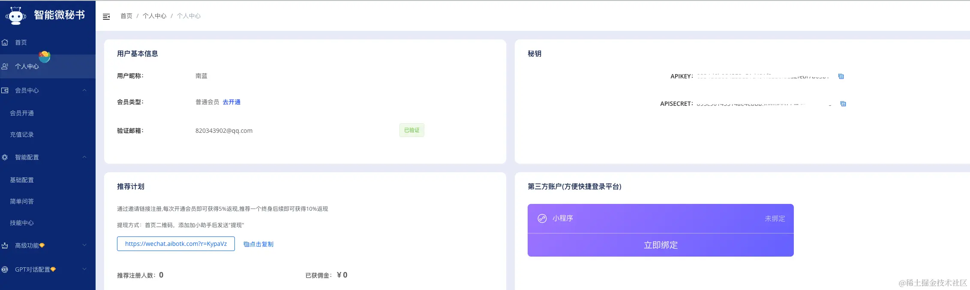
Task: Click the nickname value 南蓝
Action: pyautogui.click(x=201, y=76)
